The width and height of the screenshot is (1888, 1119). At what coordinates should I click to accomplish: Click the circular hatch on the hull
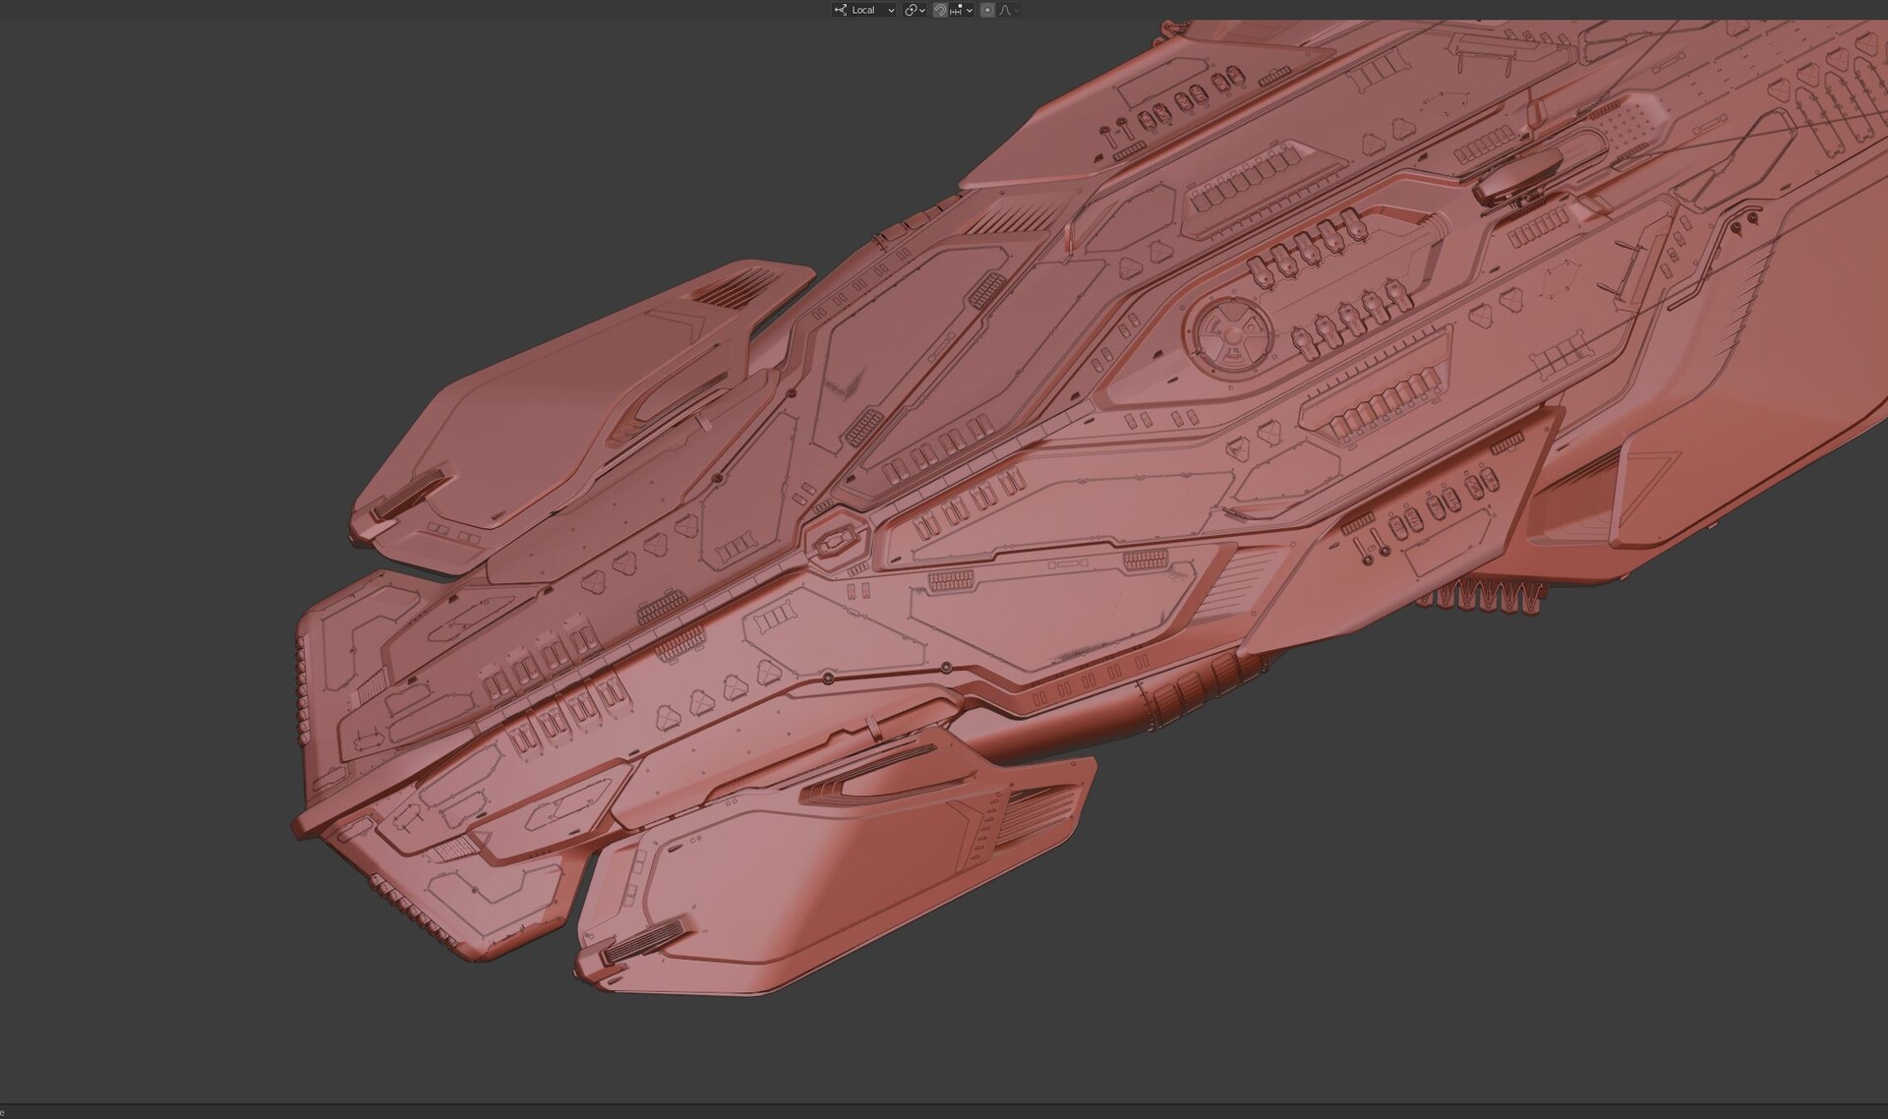coord(1232,333)
